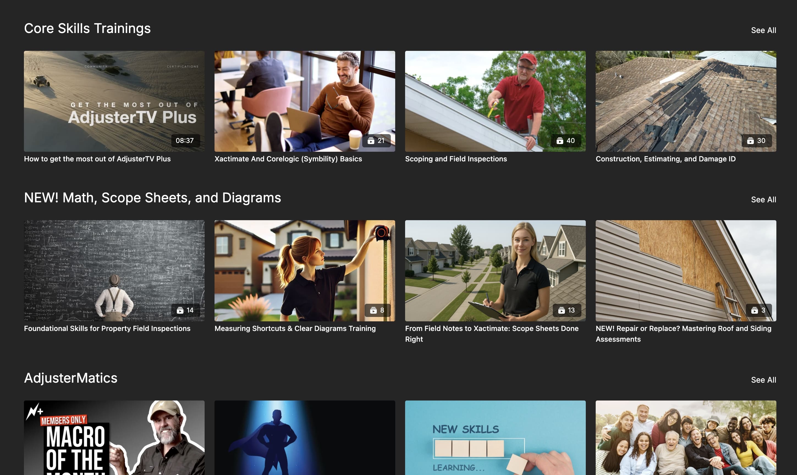Open the Foundational Skills chalkboard thumbnail

click(x=114, y=270)
